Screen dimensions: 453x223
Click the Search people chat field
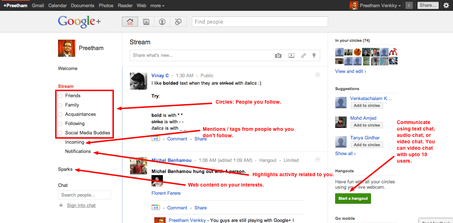(85, 195)
